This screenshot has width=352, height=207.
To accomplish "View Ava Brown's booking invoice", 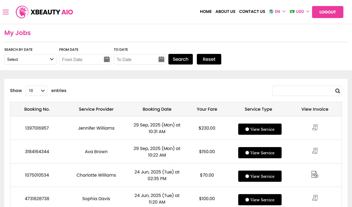I will pos(315,151).
